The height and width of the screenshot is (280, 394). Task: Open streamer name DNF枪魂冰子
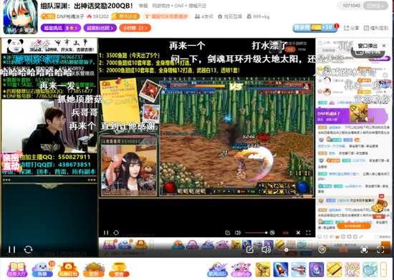pos(70,16)
